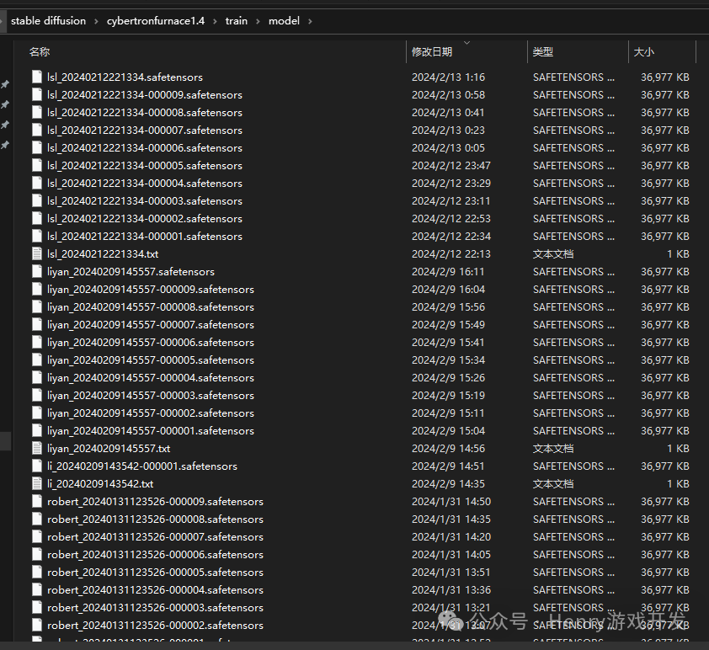Screen dimensions: 709x650
Task: Click file icon of lsl_20240212221334-000006.safetensors
Action: [36, 147]
